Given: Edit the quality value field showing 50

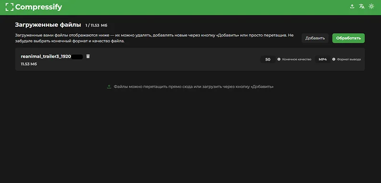Looking at the screenshot, I should (268, 59).
